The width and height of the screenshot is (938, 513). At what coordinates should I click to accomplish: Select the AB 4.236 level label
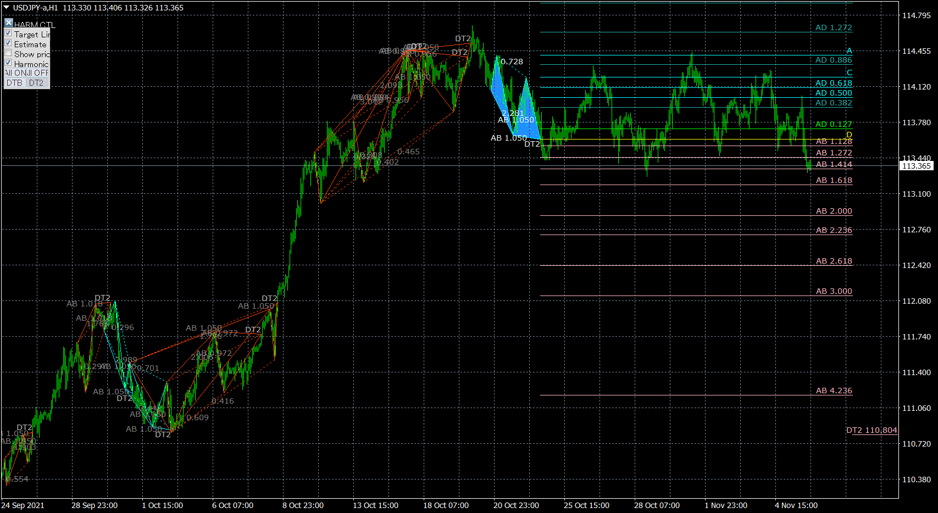(834, 391)
